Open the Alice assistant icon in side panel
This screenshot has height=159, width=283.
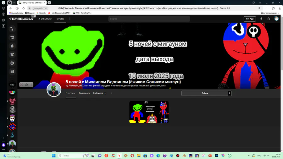pyautogui.click(x=3, y=145)
